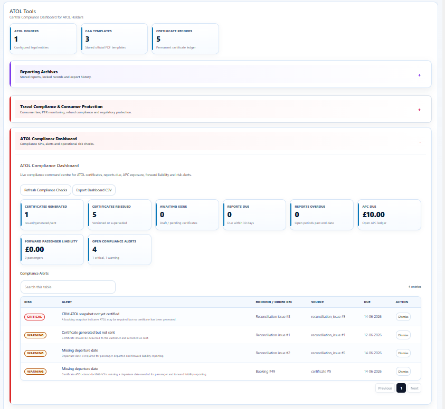Screen dimensions: 445x409
Task: Open the CAA Templates card
Action: (115, 39)
